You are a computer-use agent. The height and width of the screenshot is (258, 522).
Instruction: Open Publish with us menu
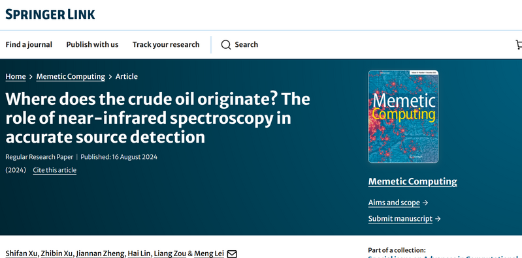92,44
